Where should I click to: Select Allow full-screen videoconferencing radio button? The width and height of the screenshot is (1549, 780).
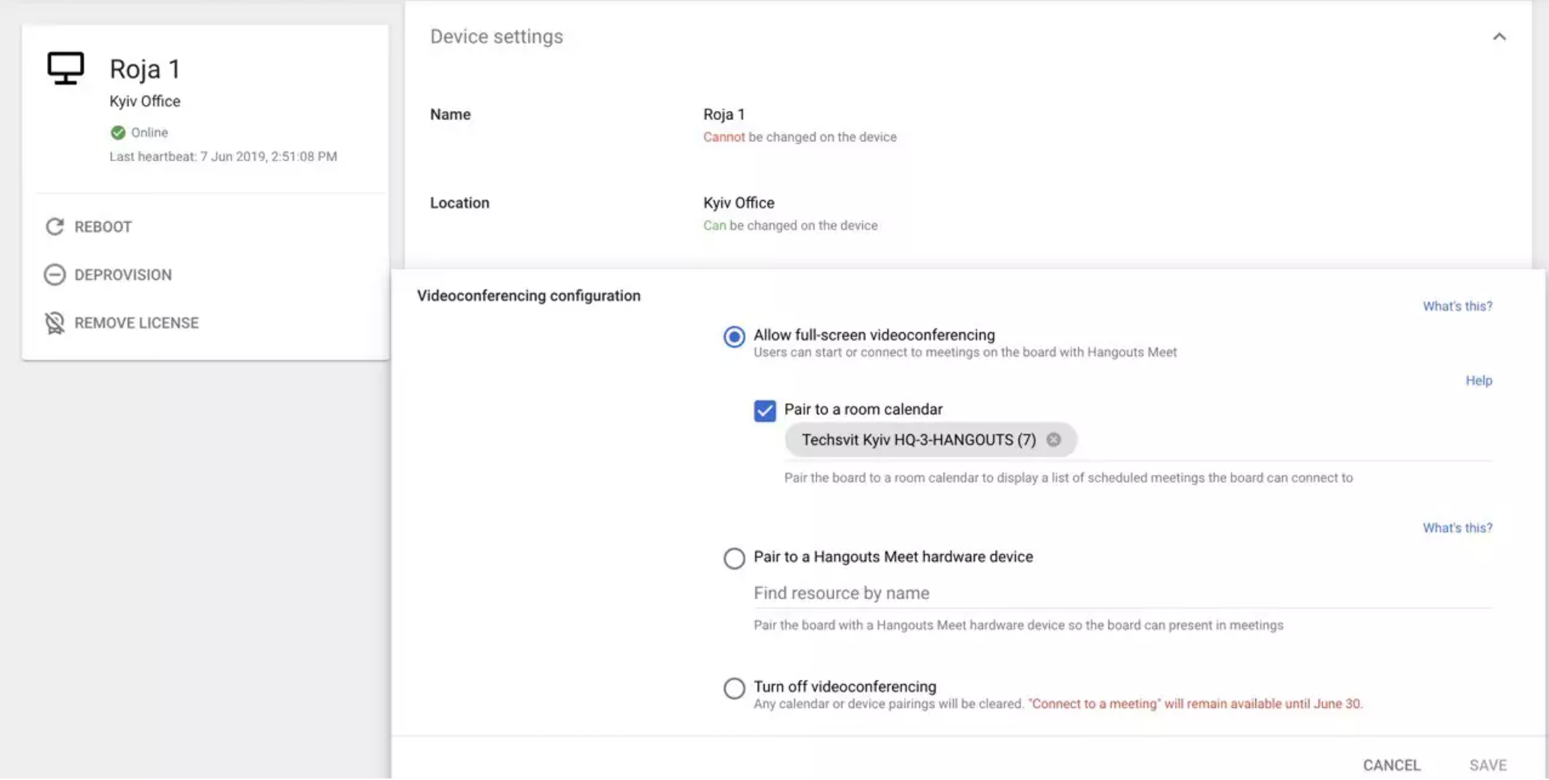tap(734, 336)
